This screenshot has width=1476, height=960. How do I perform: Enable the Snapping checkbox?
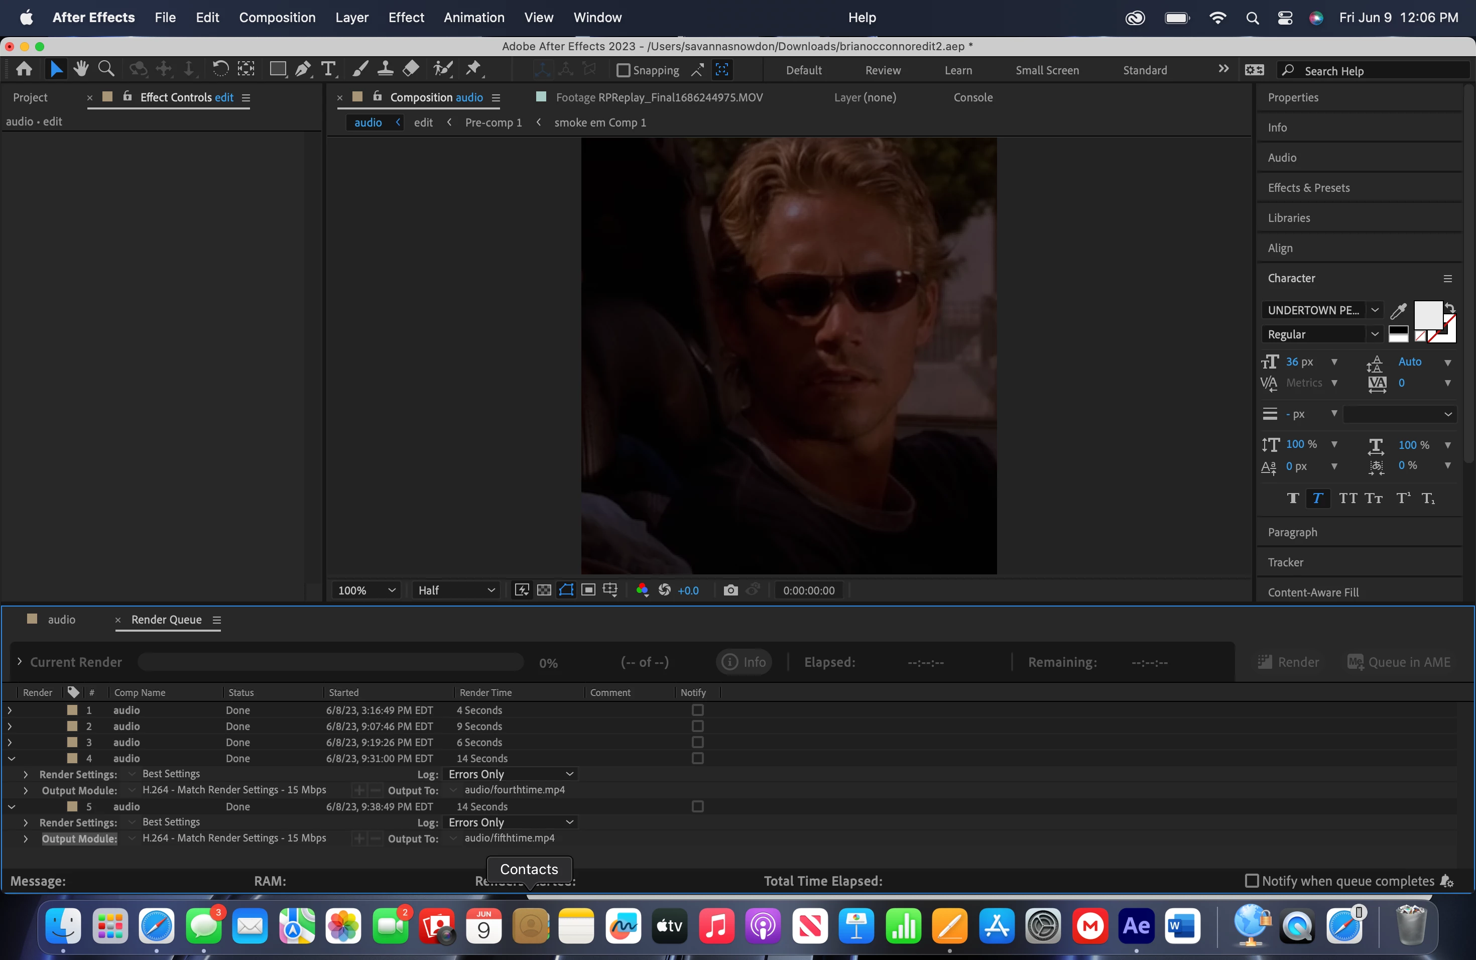click(623, 70)
